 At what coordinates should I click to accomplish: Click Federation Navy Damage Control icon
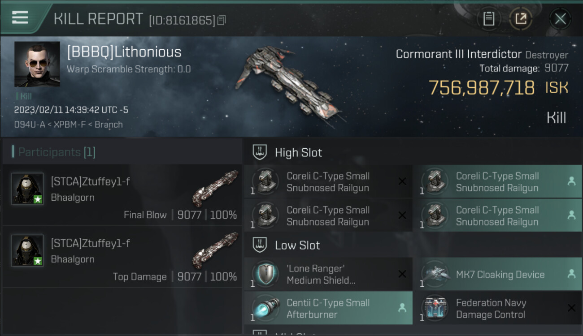435,308
